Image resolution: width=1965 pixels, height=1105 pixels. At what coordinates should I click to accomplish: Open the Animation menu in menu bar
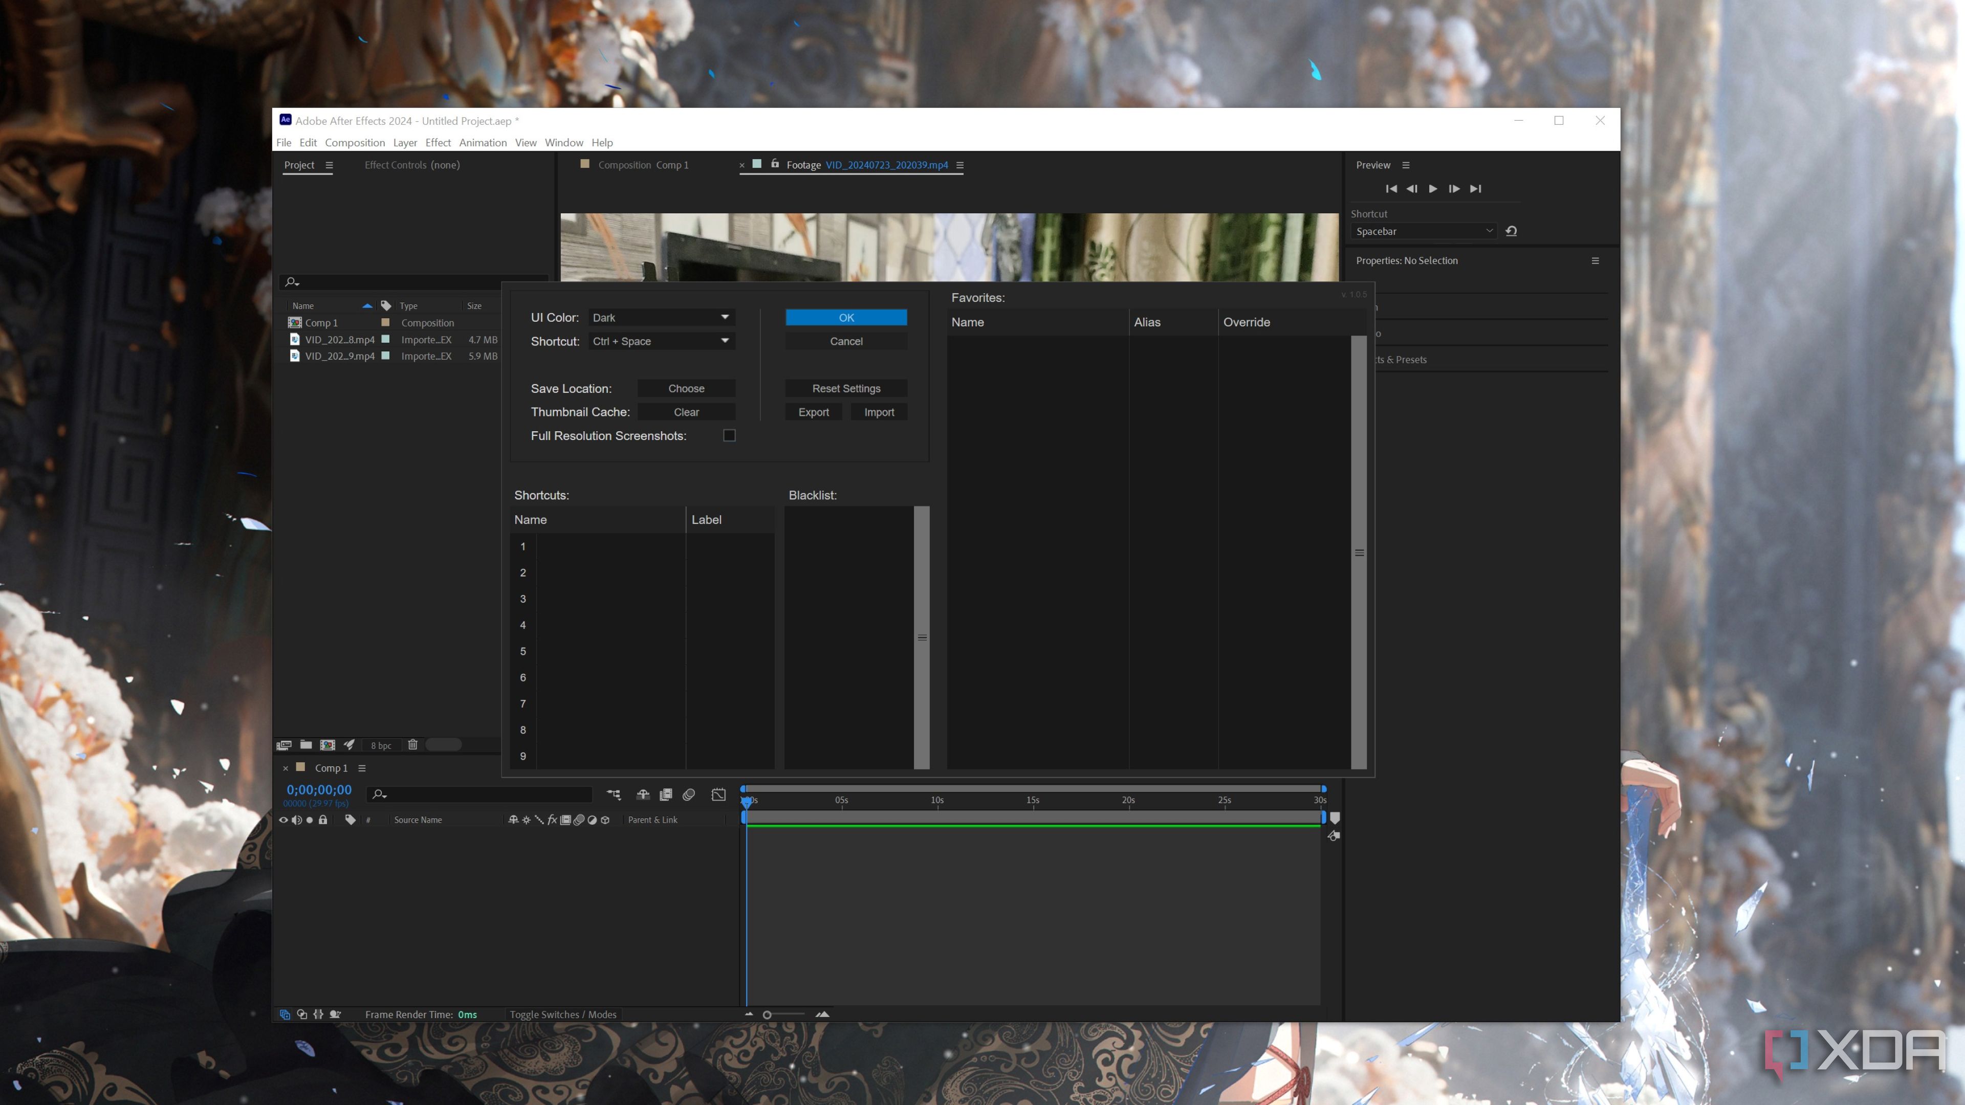[483, 143]
